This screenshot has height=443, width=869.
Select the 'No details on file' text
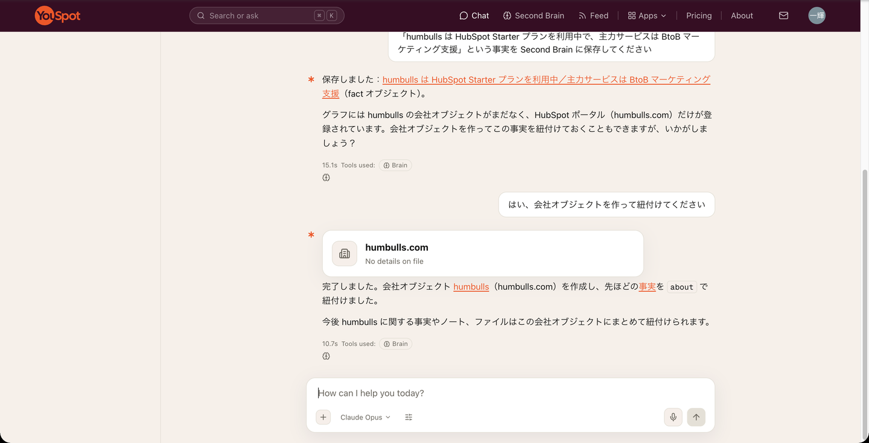394,262
